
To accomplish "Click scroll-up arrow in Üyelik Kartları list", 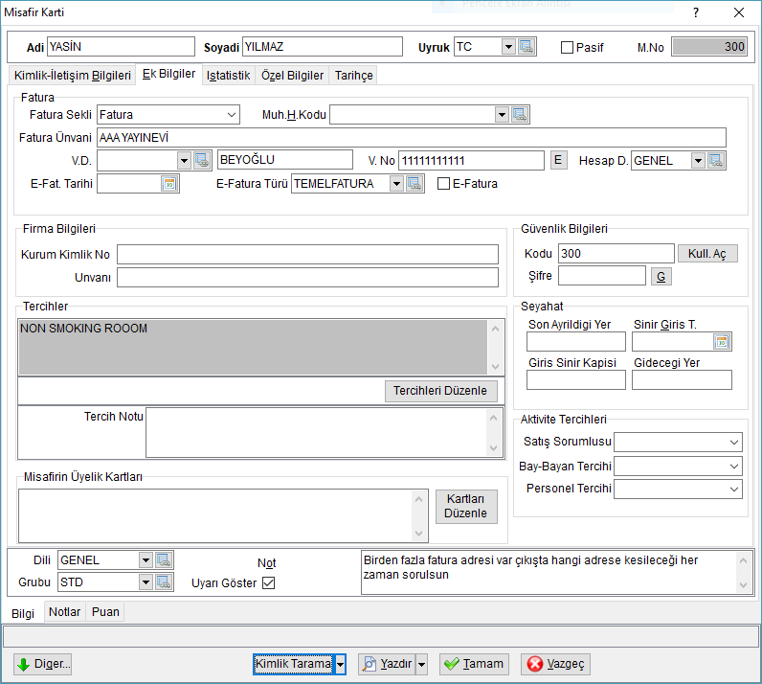I will pyautogui.click(x=418, y=500).
